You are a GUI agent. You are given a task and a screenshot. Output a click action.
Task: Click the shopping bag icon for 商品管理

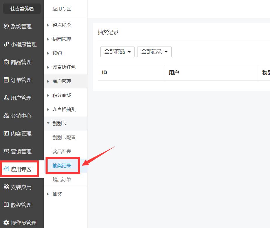pos(6,62)
